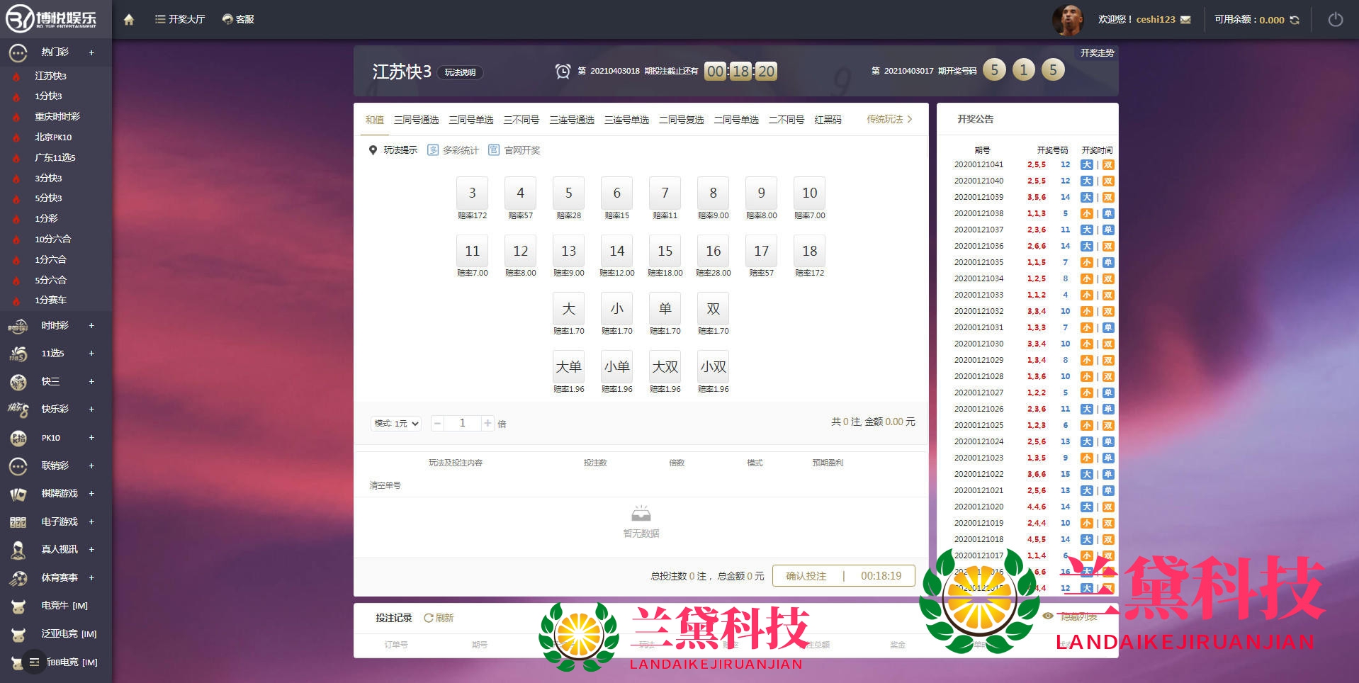Increase multiplier with the plus stepper
This screenshot has height=683, width=1359.
click(x=487, y=424)
